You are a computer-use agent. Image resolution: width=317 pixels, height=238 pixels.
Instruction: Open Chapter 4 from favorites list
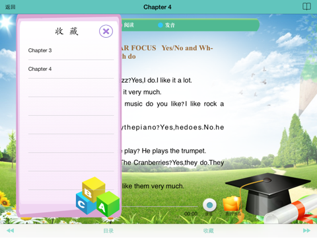pyautogui.click(x=71, y=69)
